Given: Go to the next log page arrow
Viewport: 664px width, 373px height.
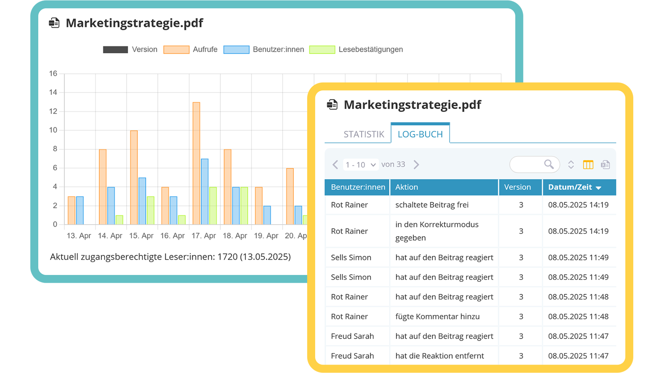Looking at the screenshot, I should [x=416, y=165].
